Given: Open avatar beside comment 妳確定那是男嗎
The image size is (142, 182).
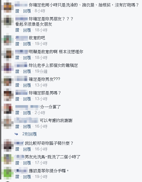Looking at the screenshot, I should [x=8, y=95].
